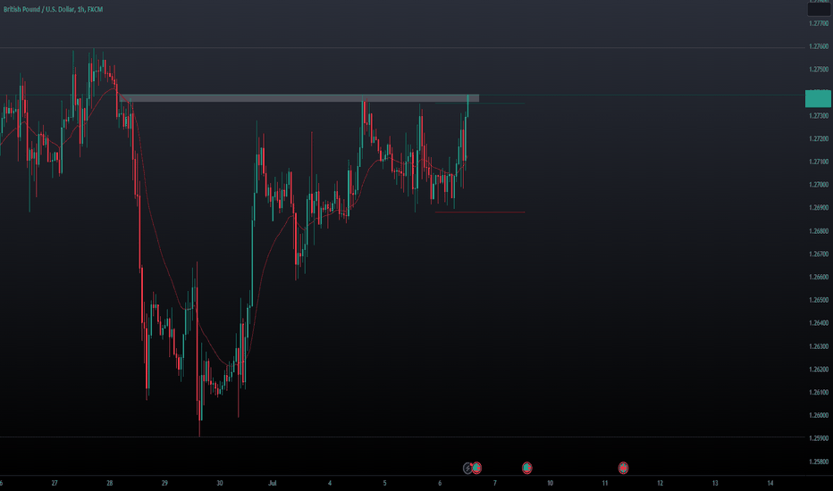Open the red starburst event marker near date 11
The image size is (833, 491).
click(x=623, y=468)
